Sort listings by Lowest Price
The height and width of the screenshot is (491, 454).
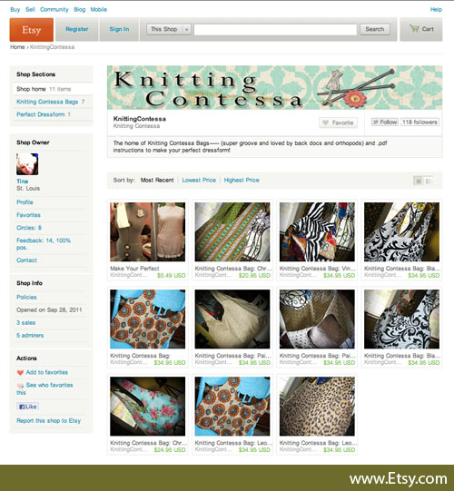(x=199, y=180)
